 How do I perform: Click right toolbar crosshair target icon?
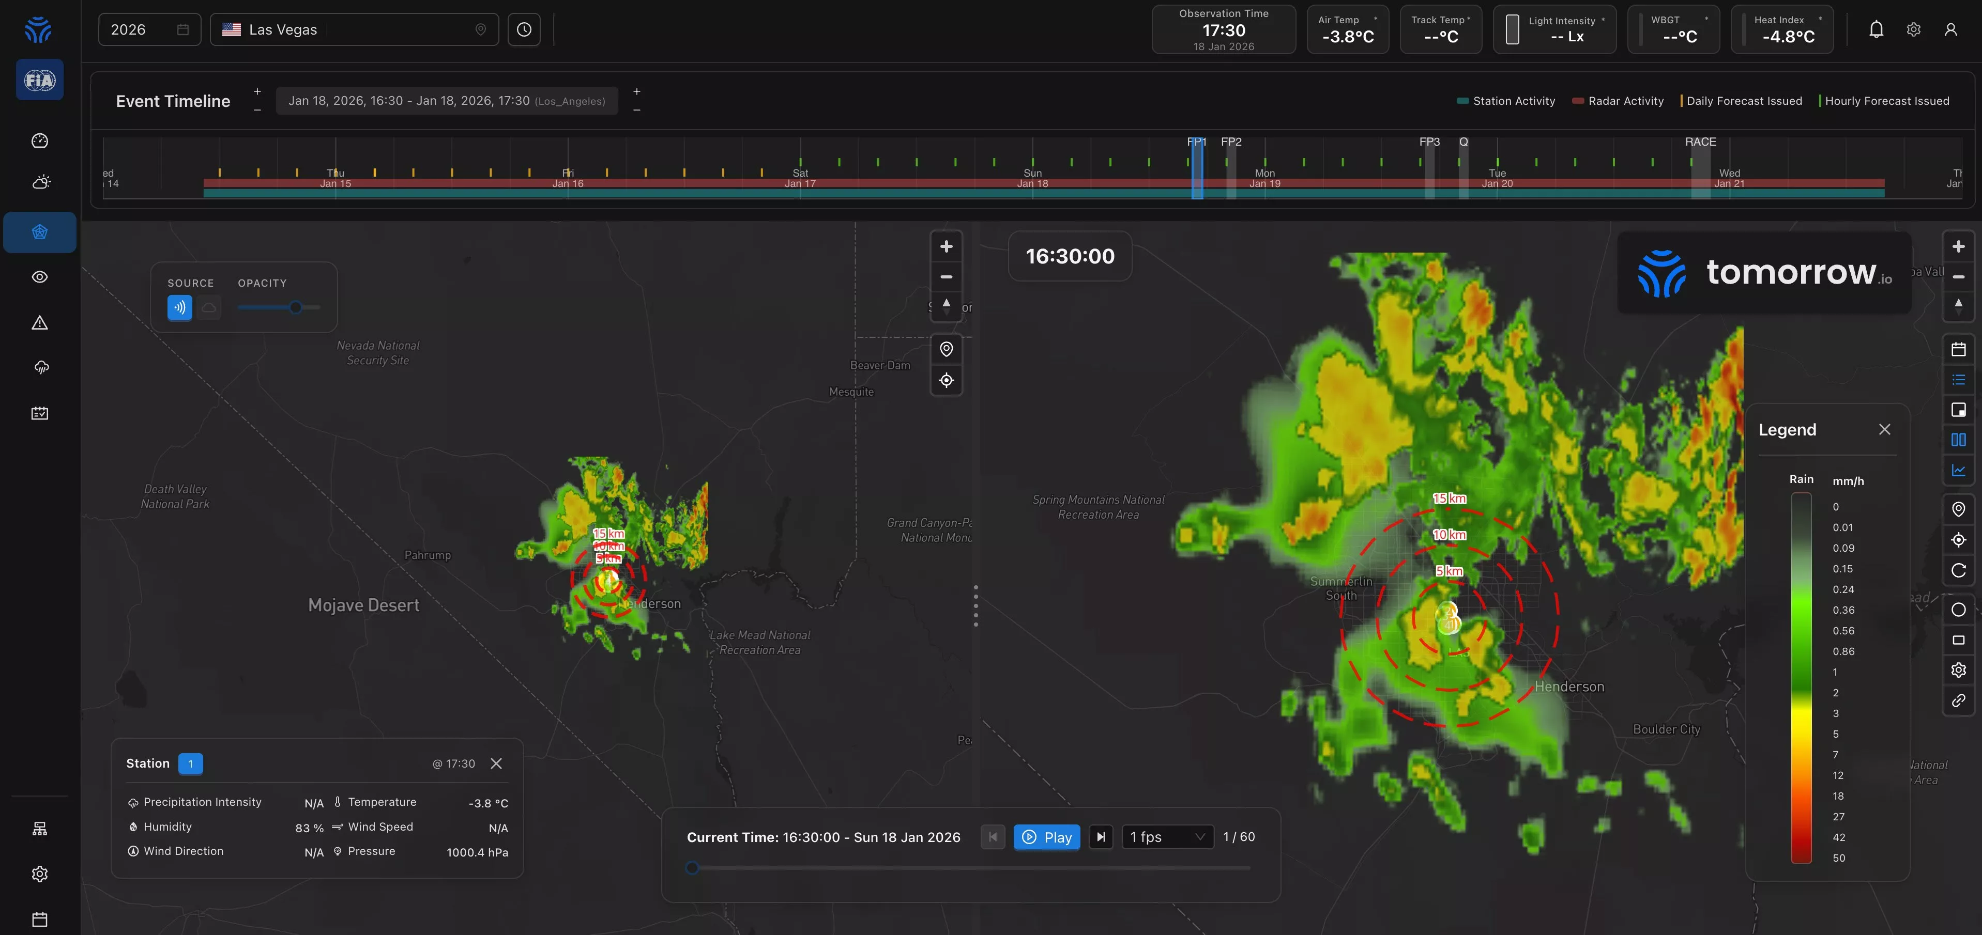tap(1959, 540)
